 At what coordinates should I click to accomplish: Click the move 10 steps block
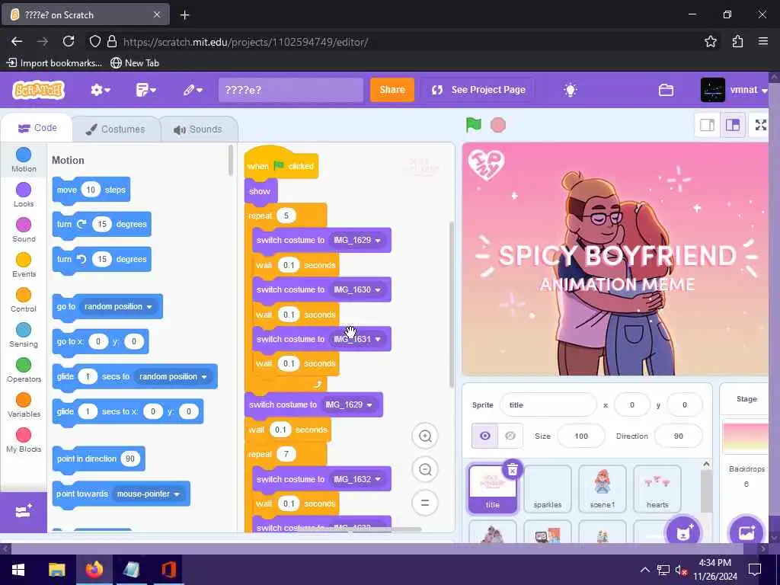pos(91,190)
